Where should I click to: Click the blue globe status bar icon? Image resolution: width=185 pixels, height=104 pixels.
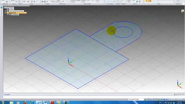coord(164,99)
